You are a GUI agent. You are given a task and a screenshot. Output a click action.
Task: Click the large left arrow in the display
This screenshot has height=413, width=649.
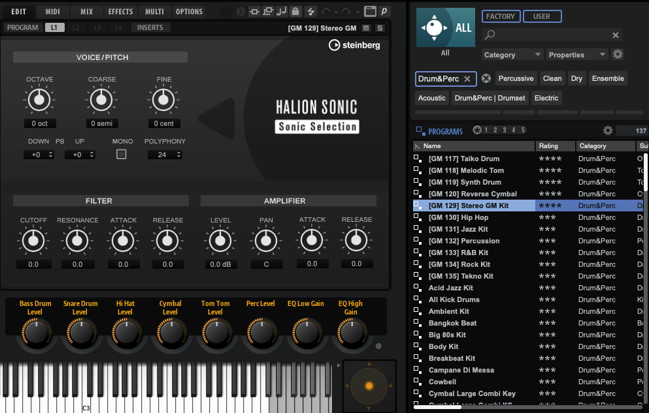[217, 119]
